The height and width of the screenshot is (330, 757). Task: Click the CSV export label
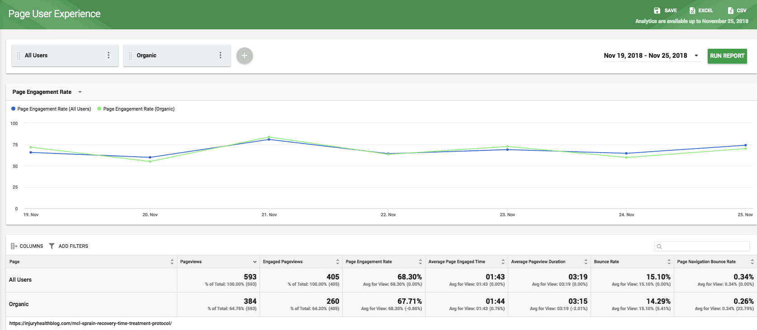click(742, 10)
